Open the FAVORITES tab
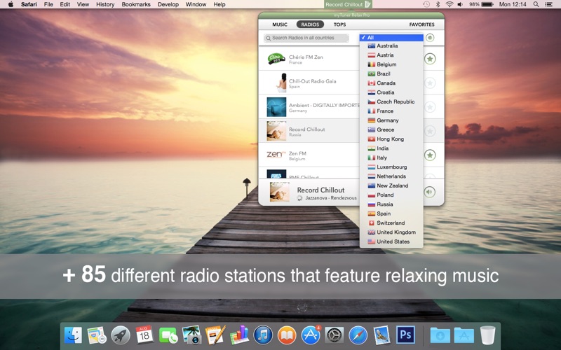Image resolution: width=561 pixels, height=350 pixels. tap(422, 24)
